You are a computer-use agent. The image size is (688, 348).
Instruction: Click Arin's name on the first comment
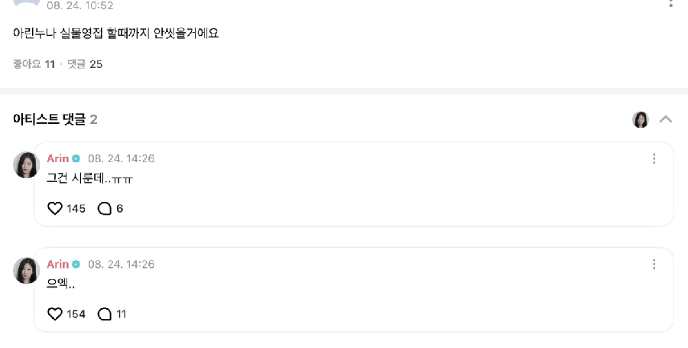click(58, 158)
